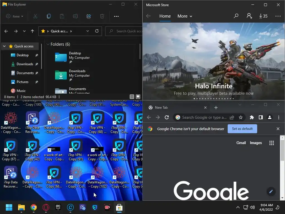Open a new Chrome tab with plus button

pyautogui.click(x=216, y=108)
